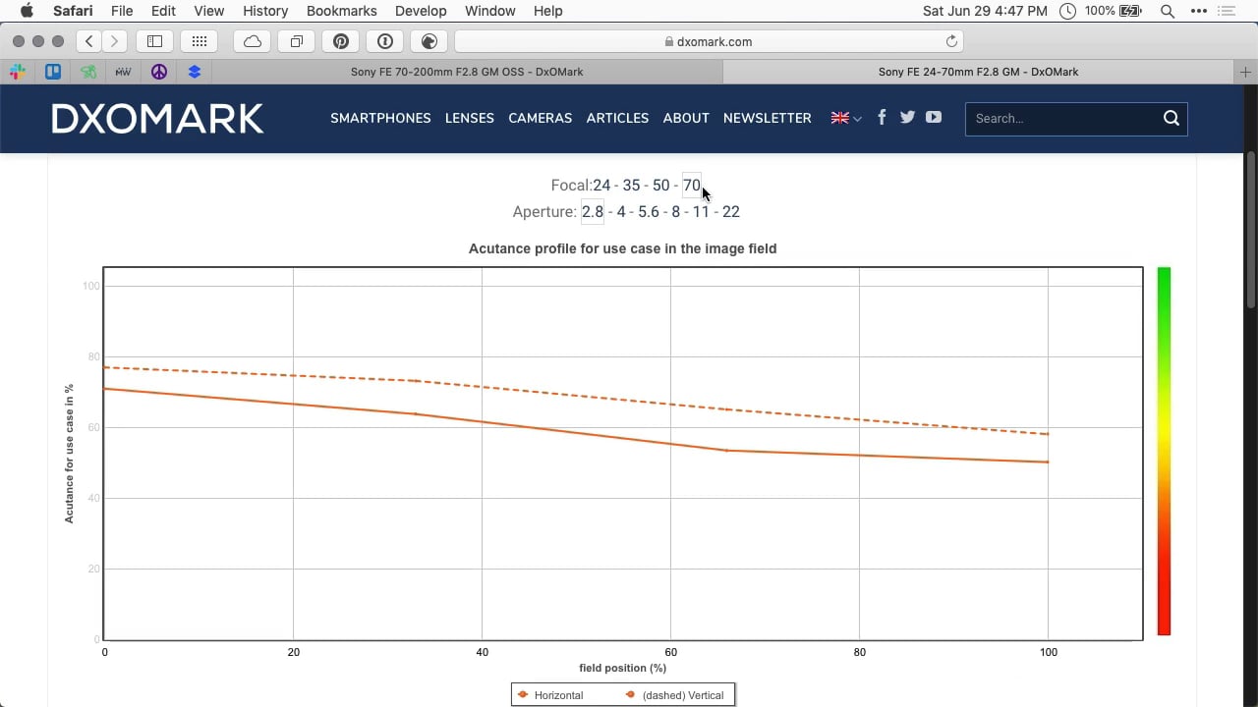Open the File menu
Image resolution: width=1258 pixels, height=707 pixels.
[122, 11]
